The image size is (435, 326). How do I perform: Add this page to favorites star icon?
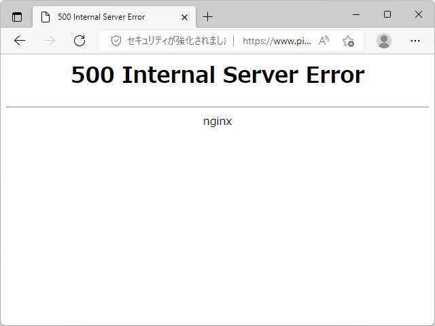click(348, 41)
